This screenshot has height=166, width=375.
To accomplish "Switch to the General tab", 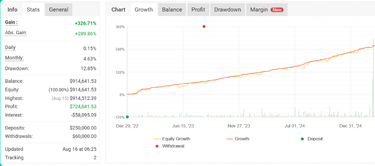I will click(58, 9).
